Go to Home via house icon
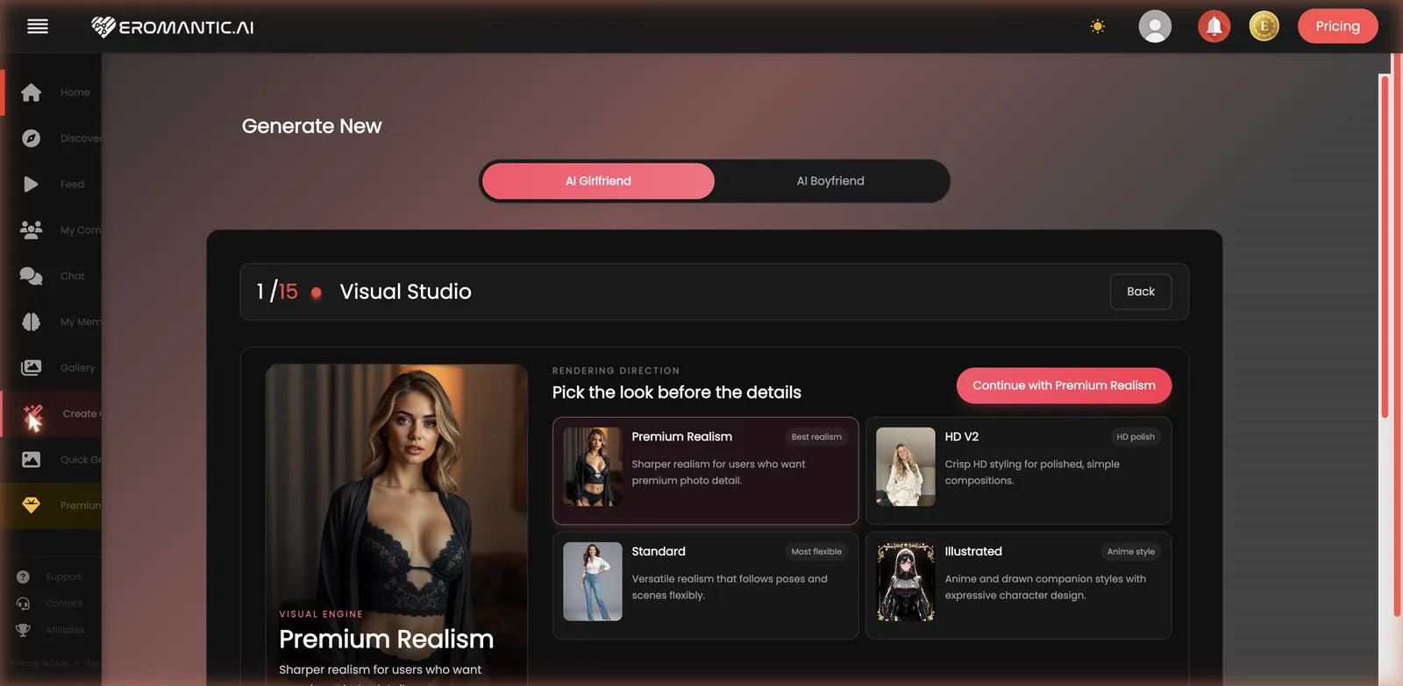Screen dimensions: 1403x686 (31, 93)
